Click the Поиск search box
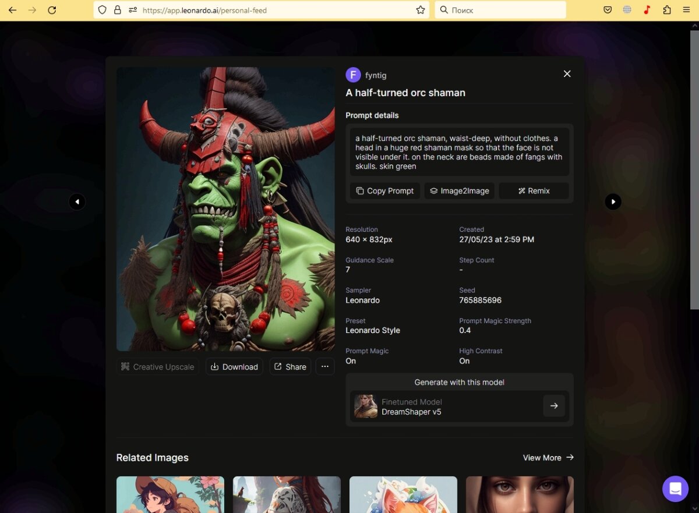The width and height of the screenshot is (699, 513). tap(500, 10)
